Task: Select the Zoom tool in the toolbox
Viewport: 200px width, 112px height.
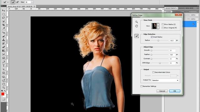Action: (3, 88)
